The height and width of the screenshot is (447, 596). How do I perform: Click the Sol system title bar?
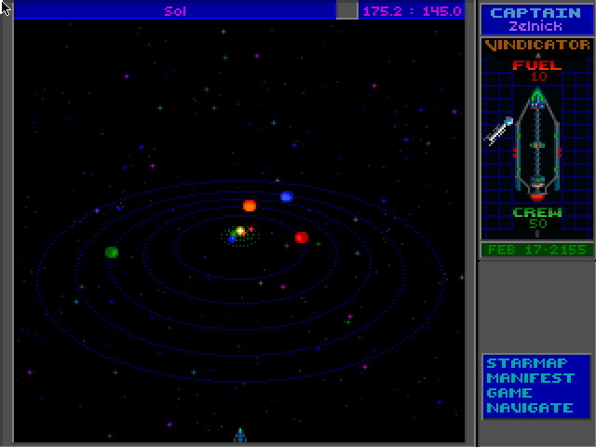pyautogui.click(x=175, y=11)
